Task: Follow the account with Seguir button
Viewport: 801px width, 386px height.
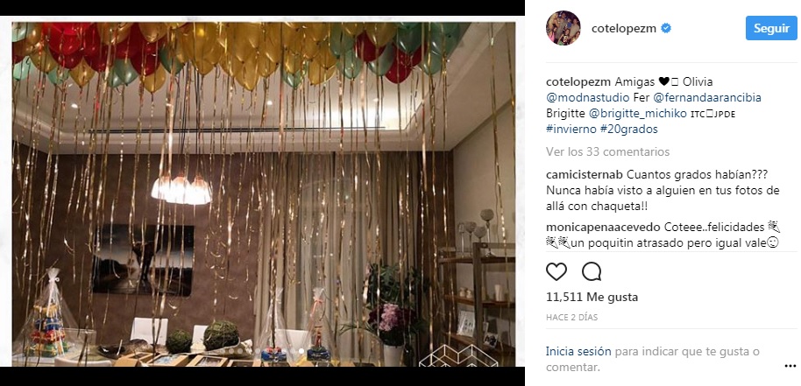Action: click(x=771, y=29)
